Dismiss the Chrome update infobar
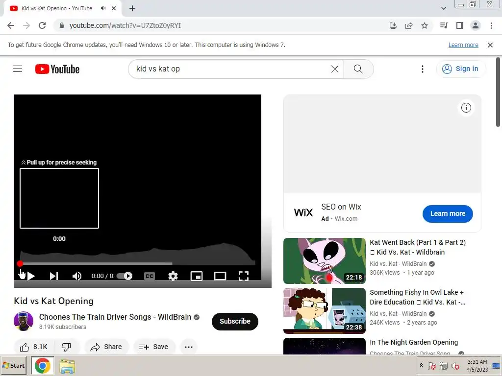Screen dimensions: 502x376 (x=490, y=45)
